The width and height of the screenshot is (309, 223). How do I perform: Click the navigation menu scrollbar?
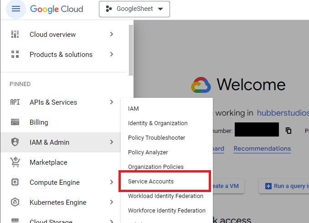coord(131,50)
